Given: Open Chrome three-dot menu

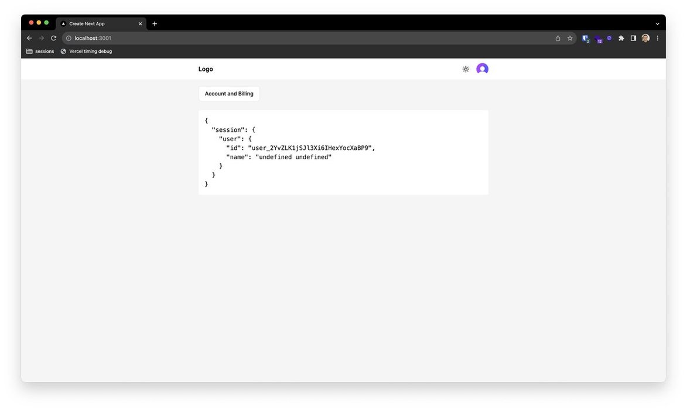Looking at the screenshot, I should pyautogui.click(x=657, y=38).
